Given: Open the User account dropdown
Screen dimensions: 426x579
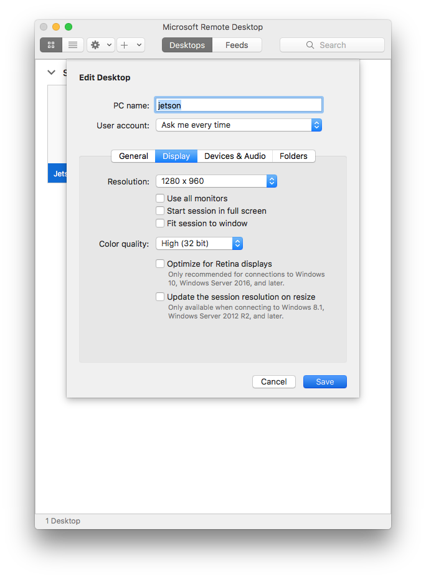Looking at the screenshot, I should coord(239,125).
